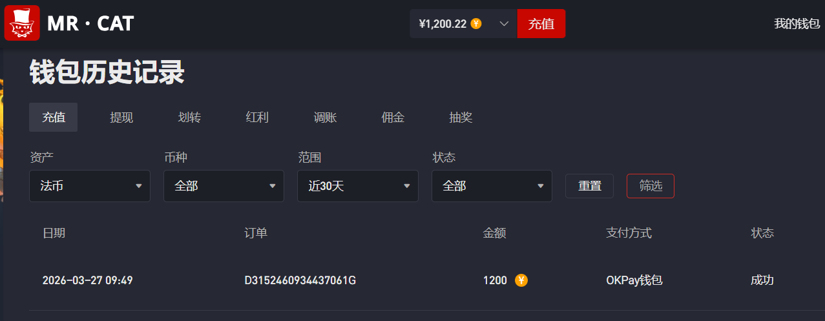
Task: Click the 筛选 filter button
Action: [x=651, y=186]
